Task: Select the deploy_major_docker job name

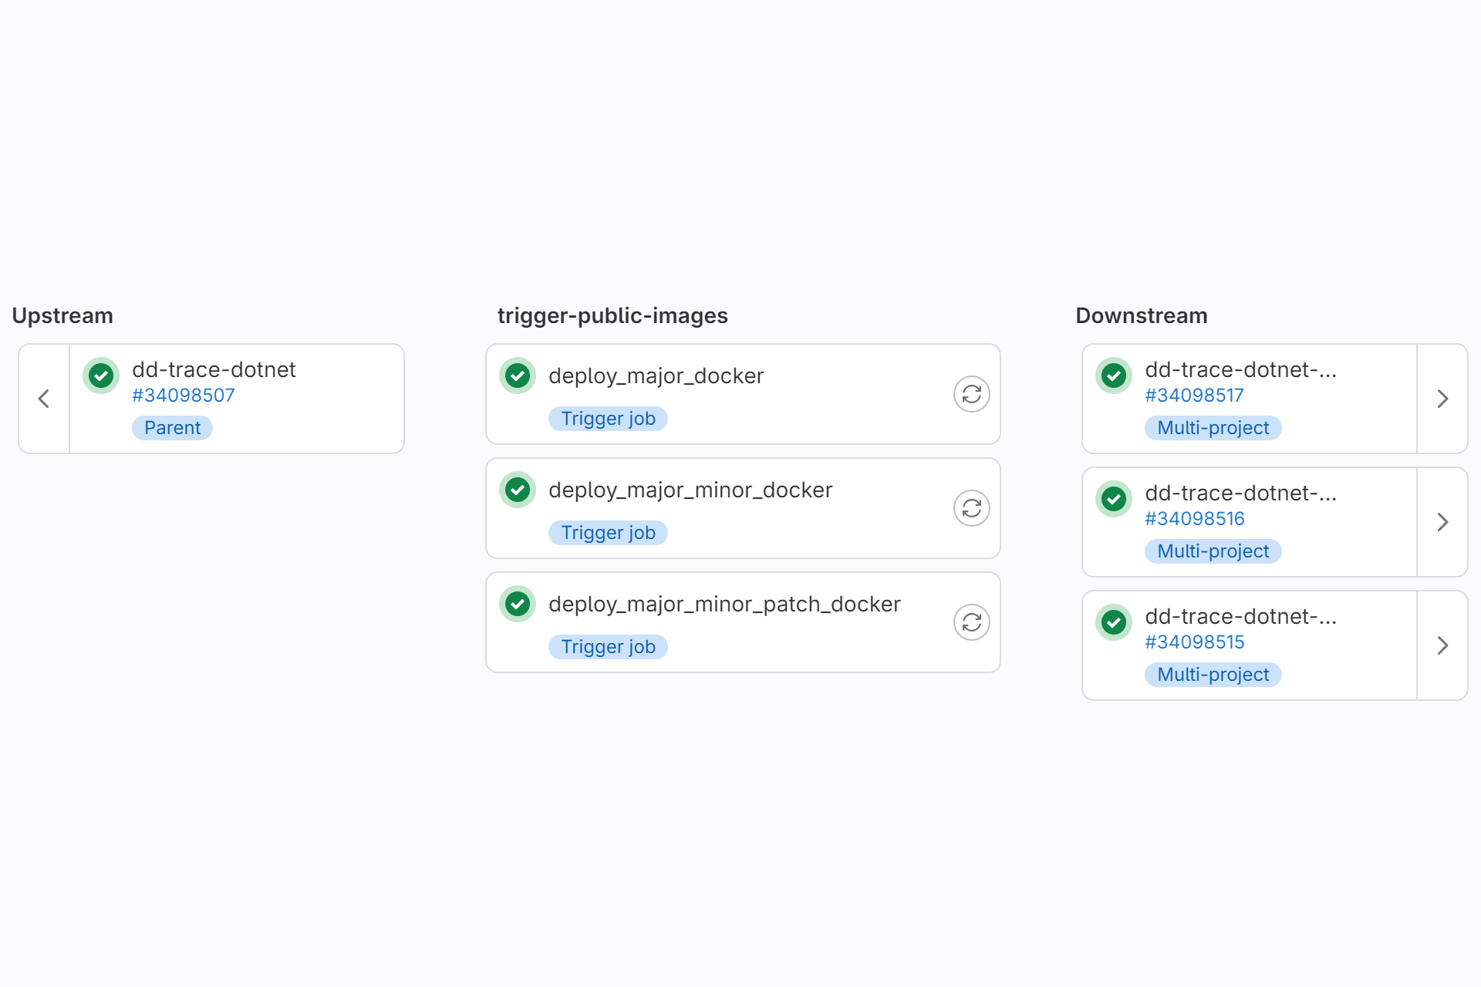Action: click(656, 376)
